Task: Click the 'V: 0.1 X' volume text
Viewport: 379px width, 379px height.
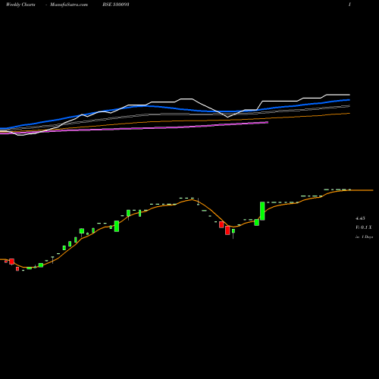Action: (364, 227)
